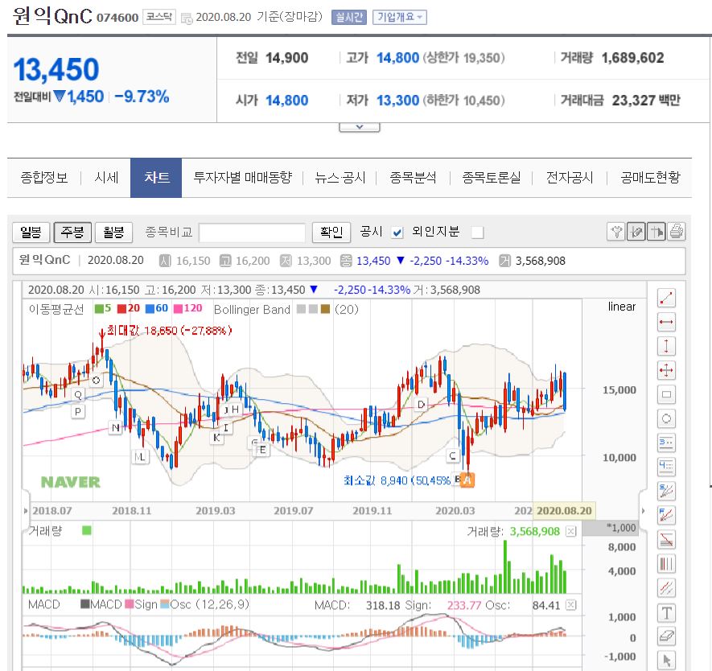Click the pink 120-day moving average swatch

pos(178,309)
